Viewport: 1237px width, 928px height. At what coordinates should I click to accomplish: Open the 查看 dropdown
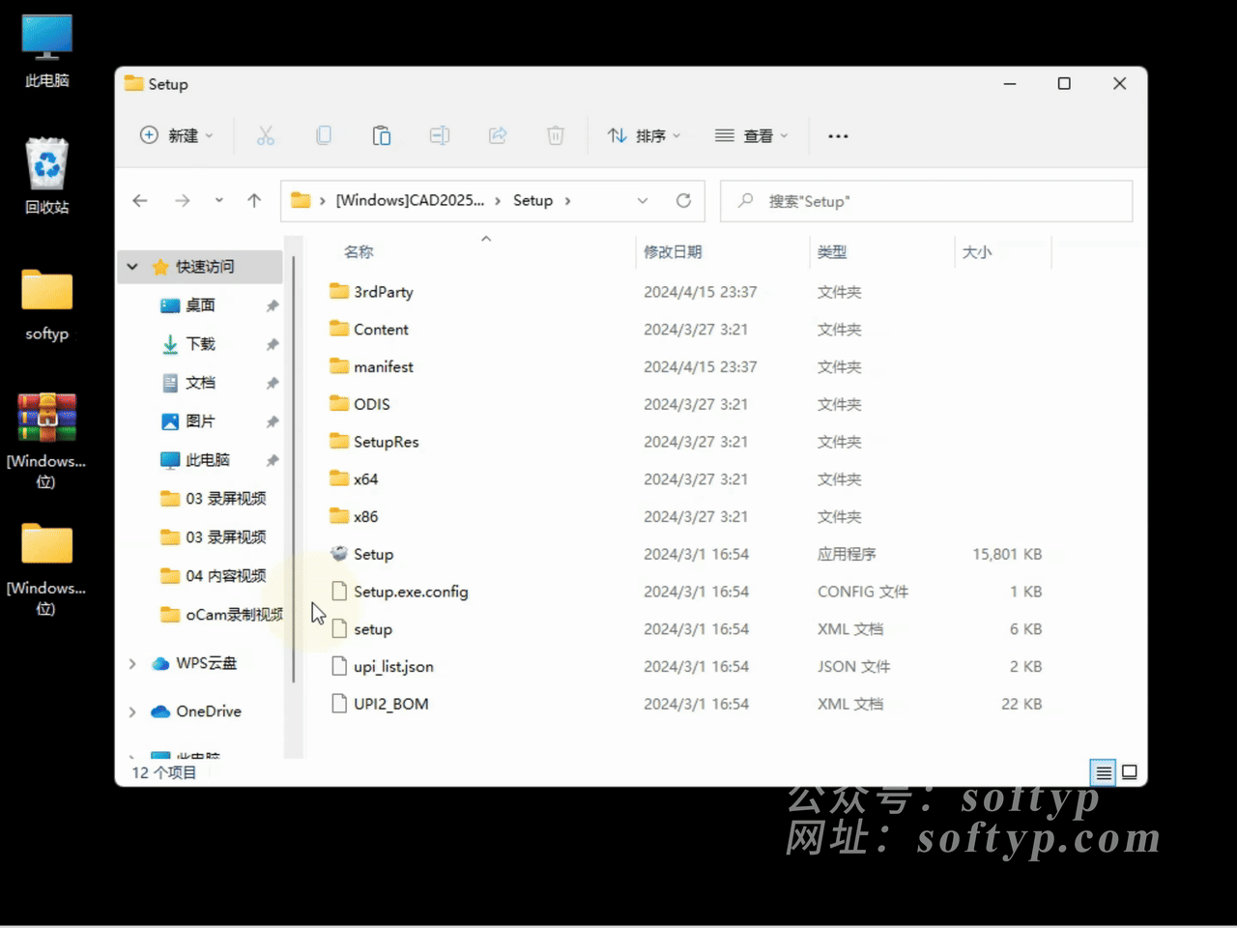click(x=752, y=135)
